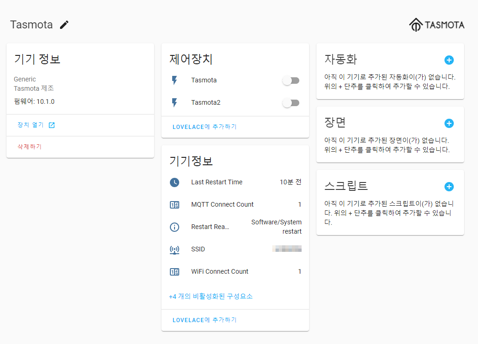Screen dimensions: 478x344
Task: Click the '10분 전' restart time value
Action: point(290,182)
